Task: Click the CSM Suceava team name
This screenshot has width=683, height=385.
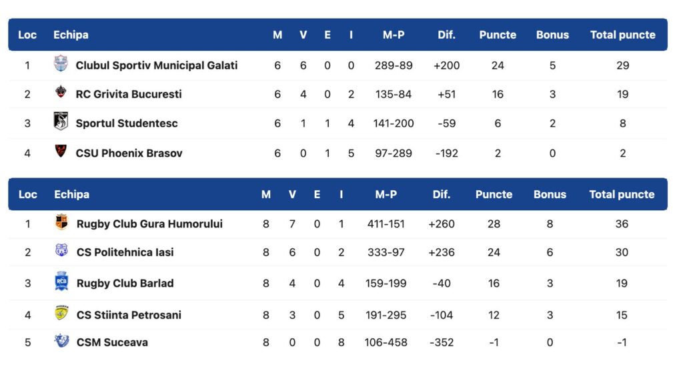Action: (112, 342)
